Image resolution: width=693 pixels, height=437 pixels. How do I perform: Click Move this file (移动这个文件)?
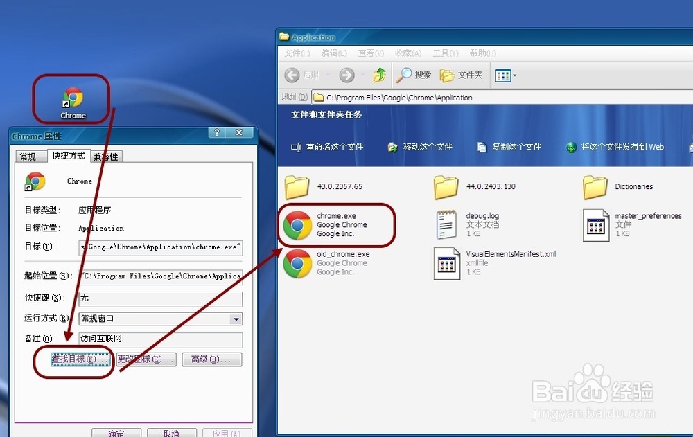click(x=420, y=147)
